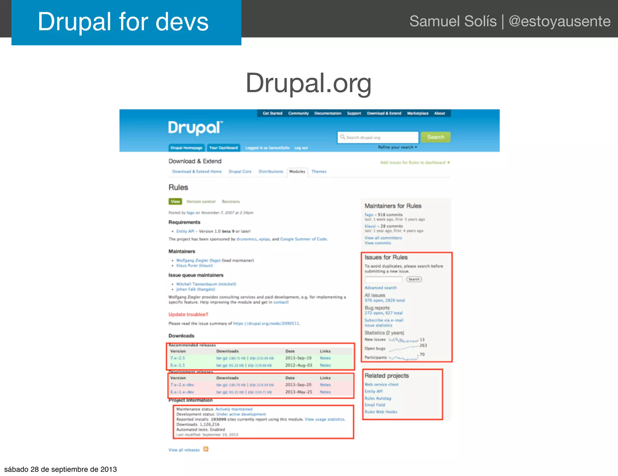Screen dimensions: 618x476
Task: Click the Actively maintained status link
Action: pyautogui.click(x=234, y=409)
